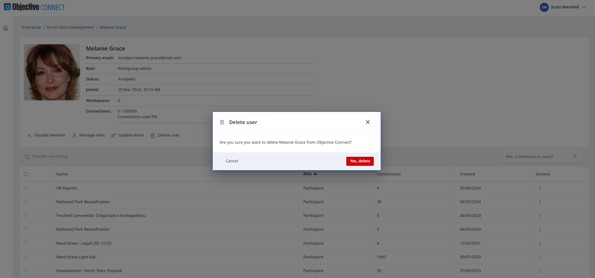Toggle the select-all checkbox in table header
The width and height of the screenshot is (595, 278).
point(26,174)
